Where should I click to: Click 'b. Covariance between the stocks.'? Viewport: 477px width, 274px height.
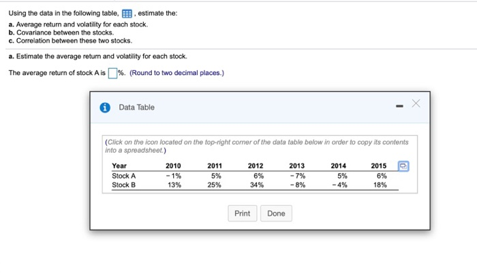pyautogui.click(x=61, y=33)
